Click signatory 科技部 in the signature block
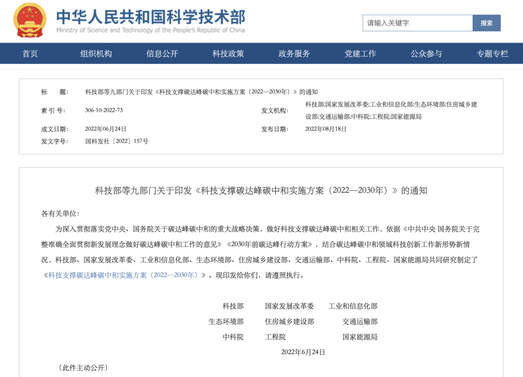Viewport: 523px width, 377px height. (233, 306)
